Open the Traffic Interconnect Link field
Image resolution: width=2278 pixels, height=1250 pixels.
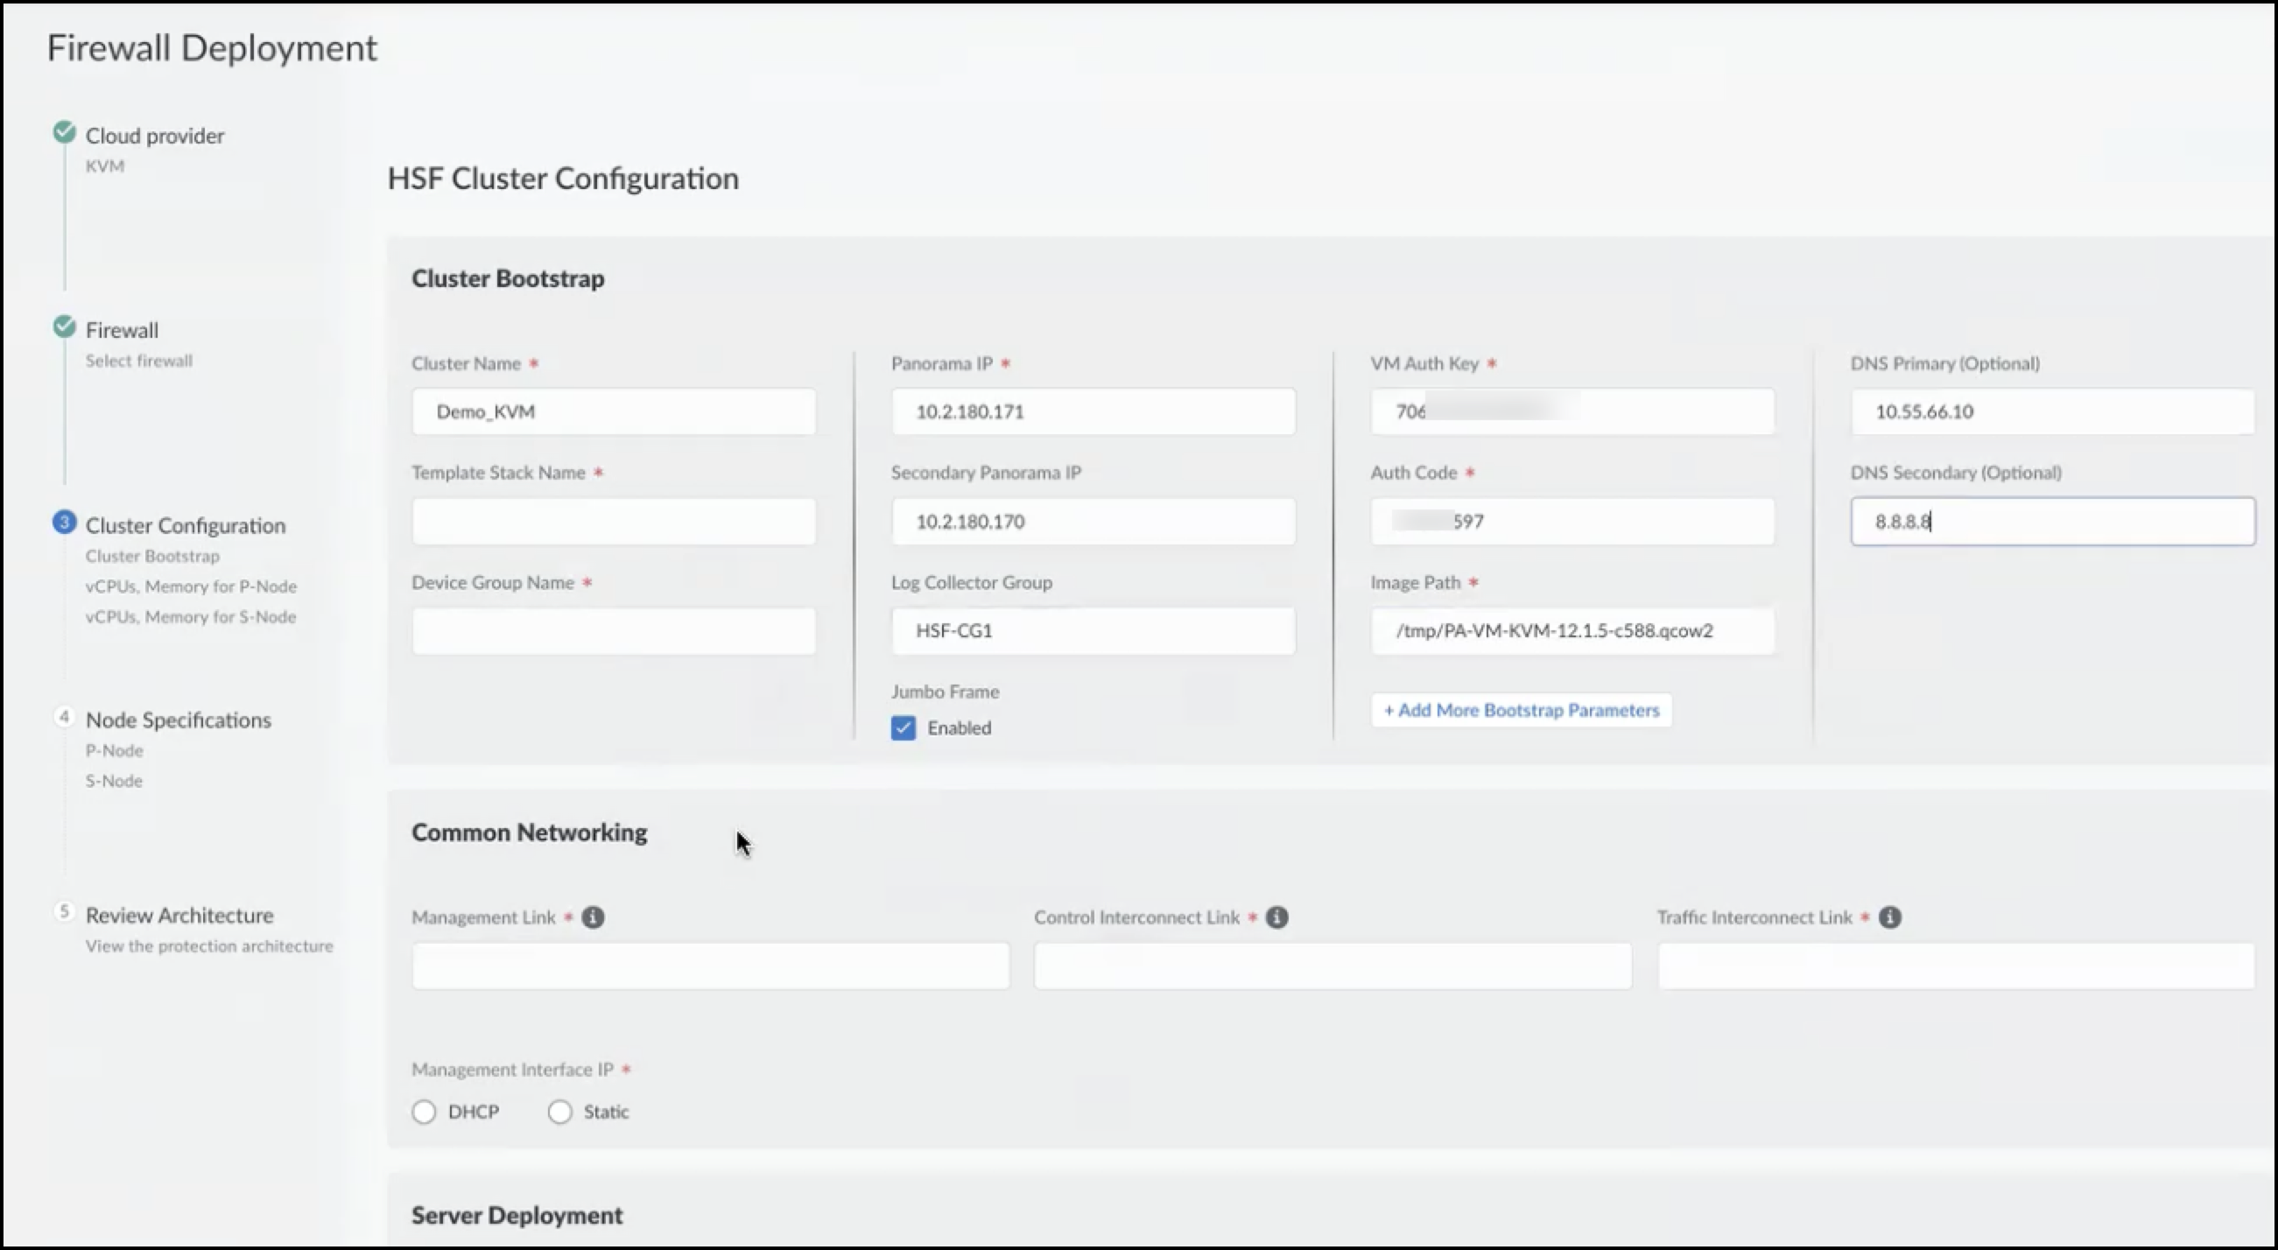click(1954, 966)
